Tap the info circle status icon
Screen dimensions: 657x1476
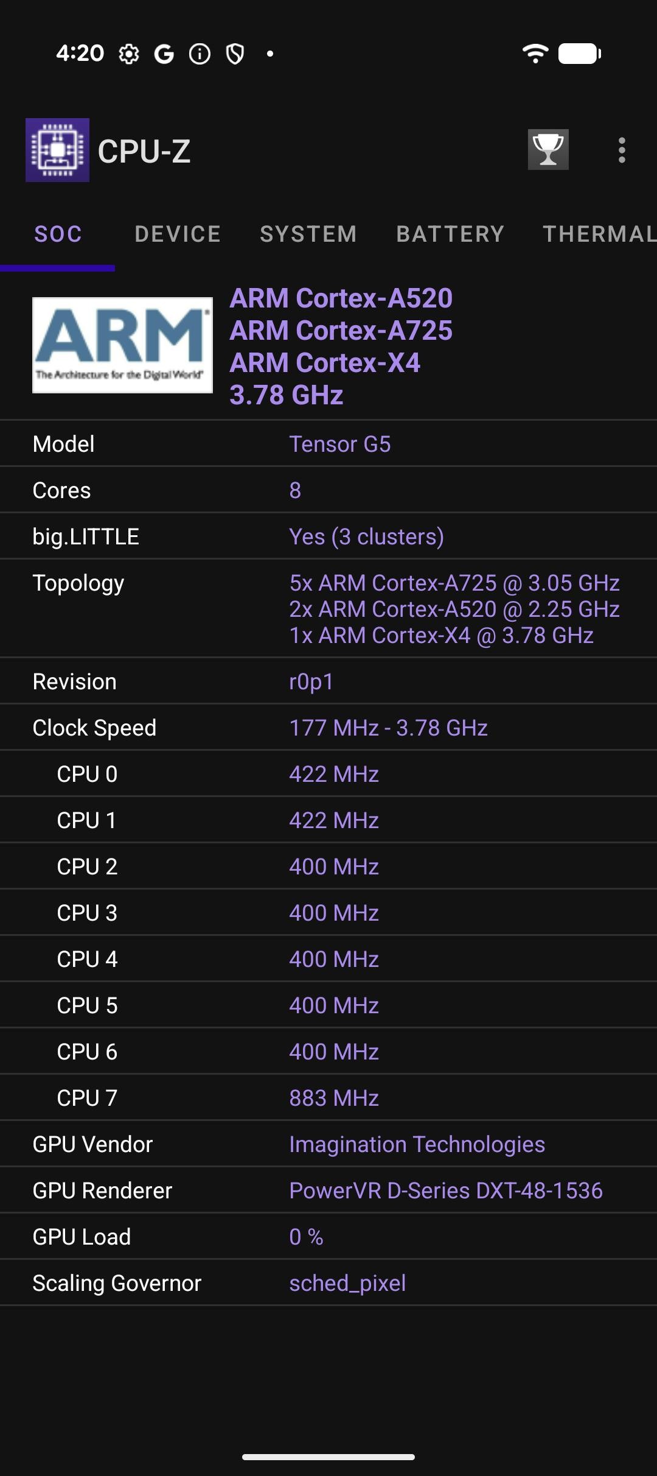tap(200, 54)
